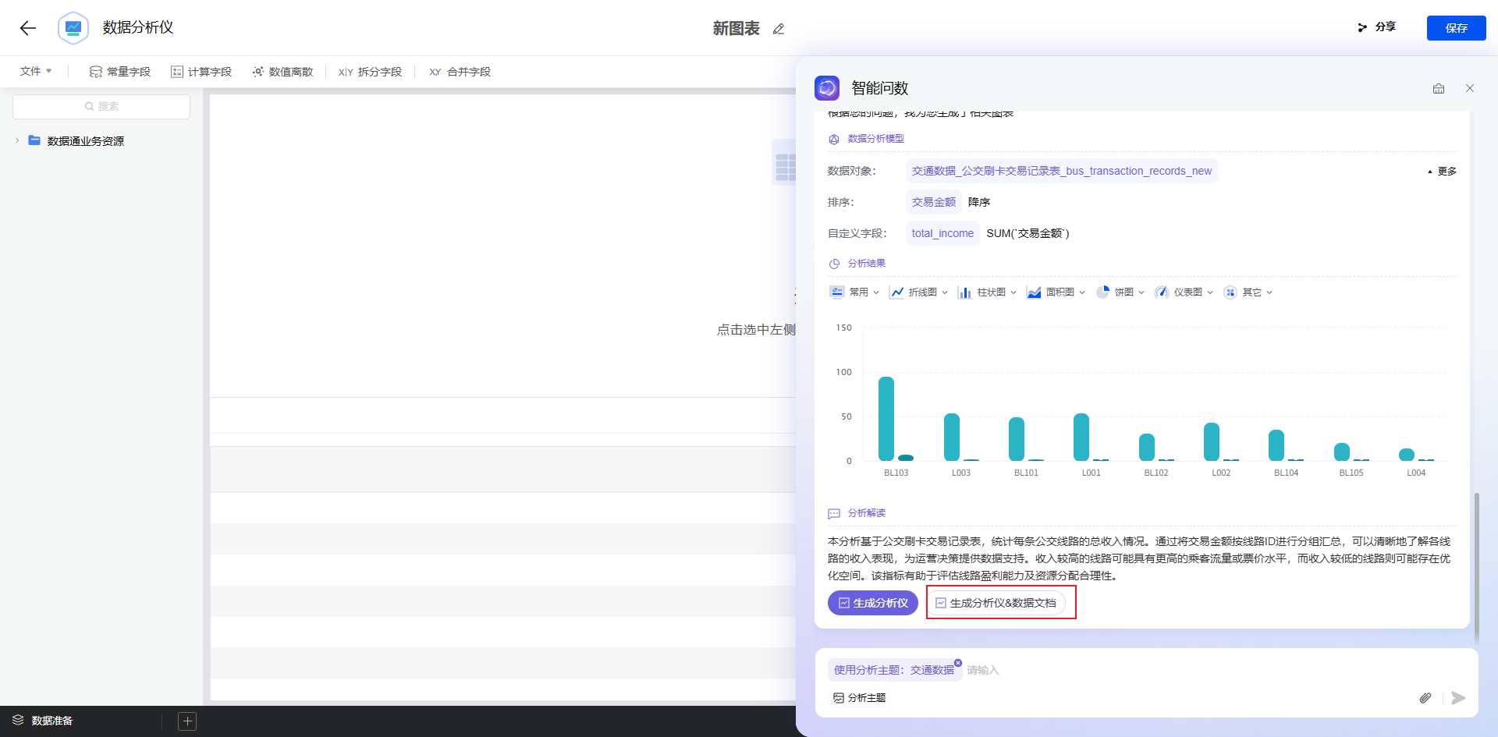This screenshot has height=737, width=1498.
Task: Open the toolbox icon in 智能问数 header
Action: 1439,88
